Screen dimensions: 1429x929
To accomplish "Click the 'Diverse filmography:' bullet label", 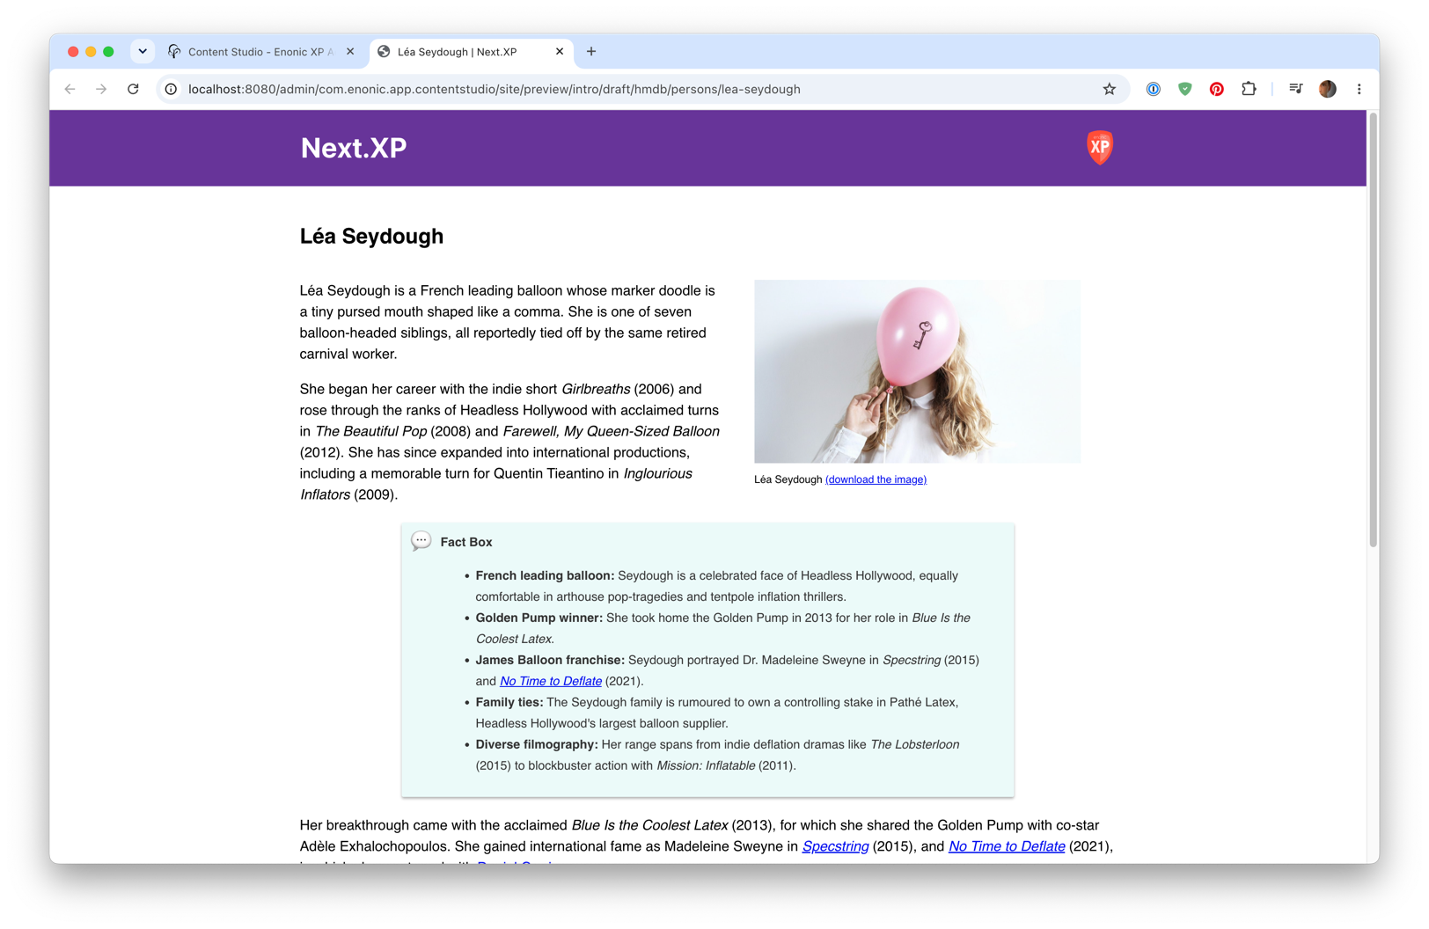I will click(537, 744).
